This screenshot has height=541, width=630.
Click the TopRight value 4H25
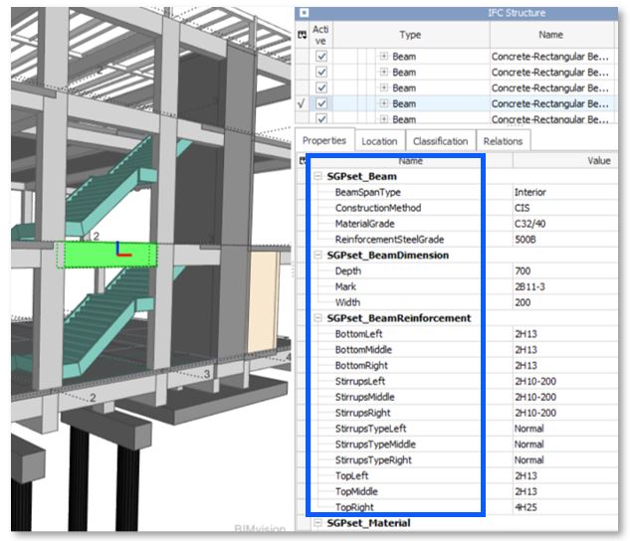click(525, 507)
